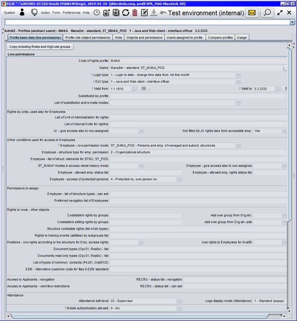Click the user profile person icon
The height and width of the screenshot is (321, 297).
22,13
